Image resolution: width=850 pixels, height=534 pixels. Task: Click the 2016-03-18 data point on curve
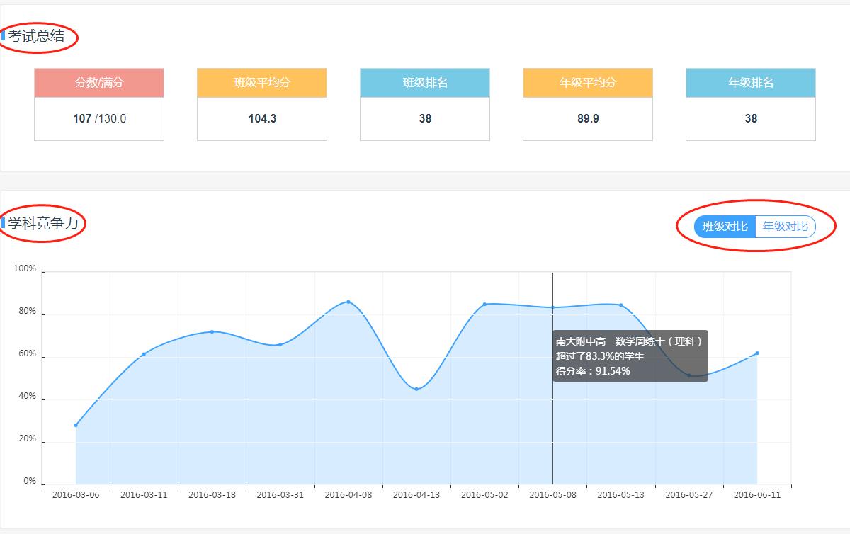click(x=212, y=331)
